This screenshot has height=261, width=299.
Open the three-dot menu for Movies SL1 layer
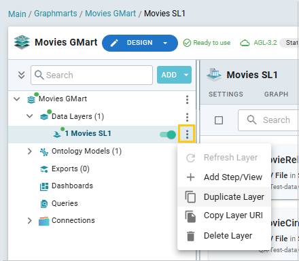click(x=187, y=134)
